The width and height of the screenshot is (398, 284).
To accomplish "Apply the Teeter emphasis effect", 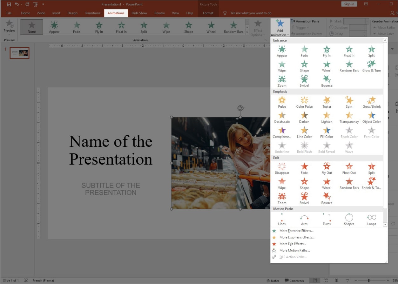I will coord(327,102).
